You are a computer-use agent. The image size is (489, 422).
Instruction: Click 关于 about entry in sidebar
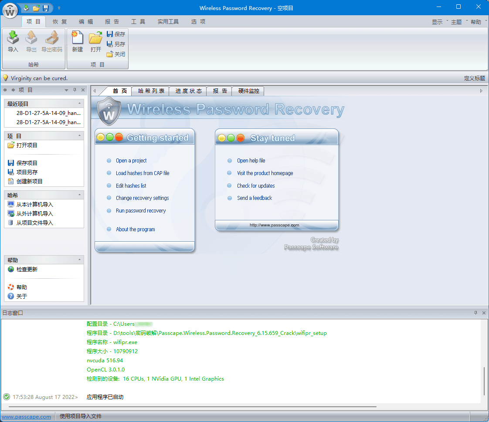click(x=17, y=296)
